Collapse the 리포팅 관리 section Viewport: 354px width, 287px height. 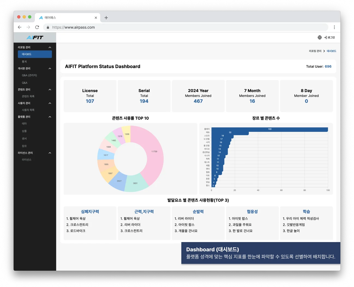click(x=50, y=47)
